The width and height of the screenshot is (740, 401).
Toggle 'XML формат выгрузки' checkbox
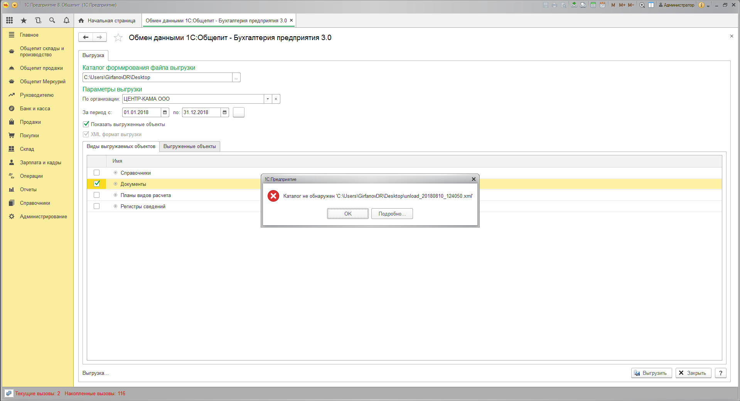[86, 134]
